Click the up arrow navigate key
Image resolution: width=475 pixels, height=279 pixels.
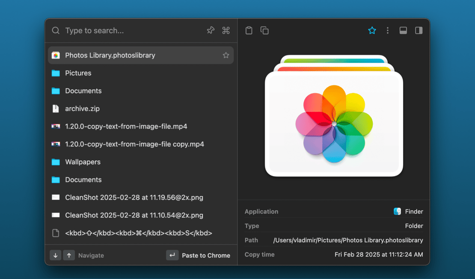(69, 256)
